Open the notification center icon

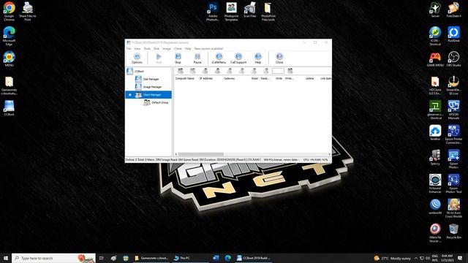460,258
